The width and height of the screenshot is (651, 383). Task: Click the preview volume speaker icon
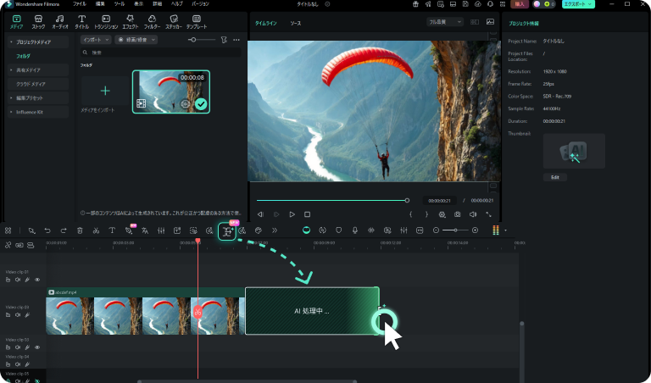pos(473,214)
